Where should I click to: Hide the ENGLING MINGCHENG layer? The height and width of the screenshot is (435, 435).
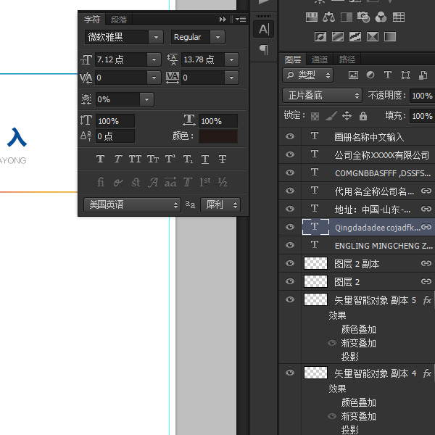click(290, 245)
